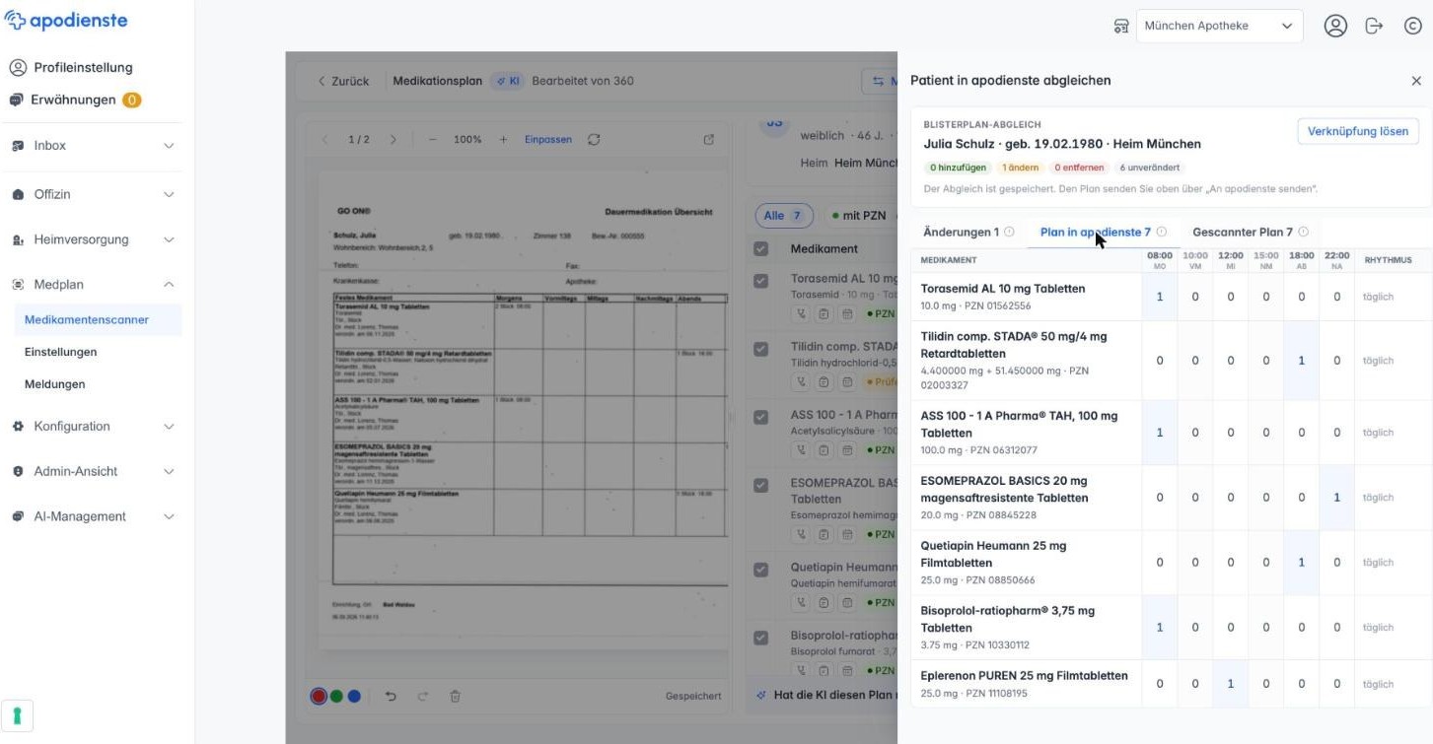Zoom in the scanned document with plus icon
This screenshot has width=1433, height=744.
tap(503, 140)
